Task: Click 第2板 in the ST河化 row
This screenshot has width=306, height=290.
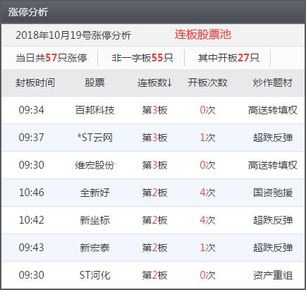Action: (154, 275)
